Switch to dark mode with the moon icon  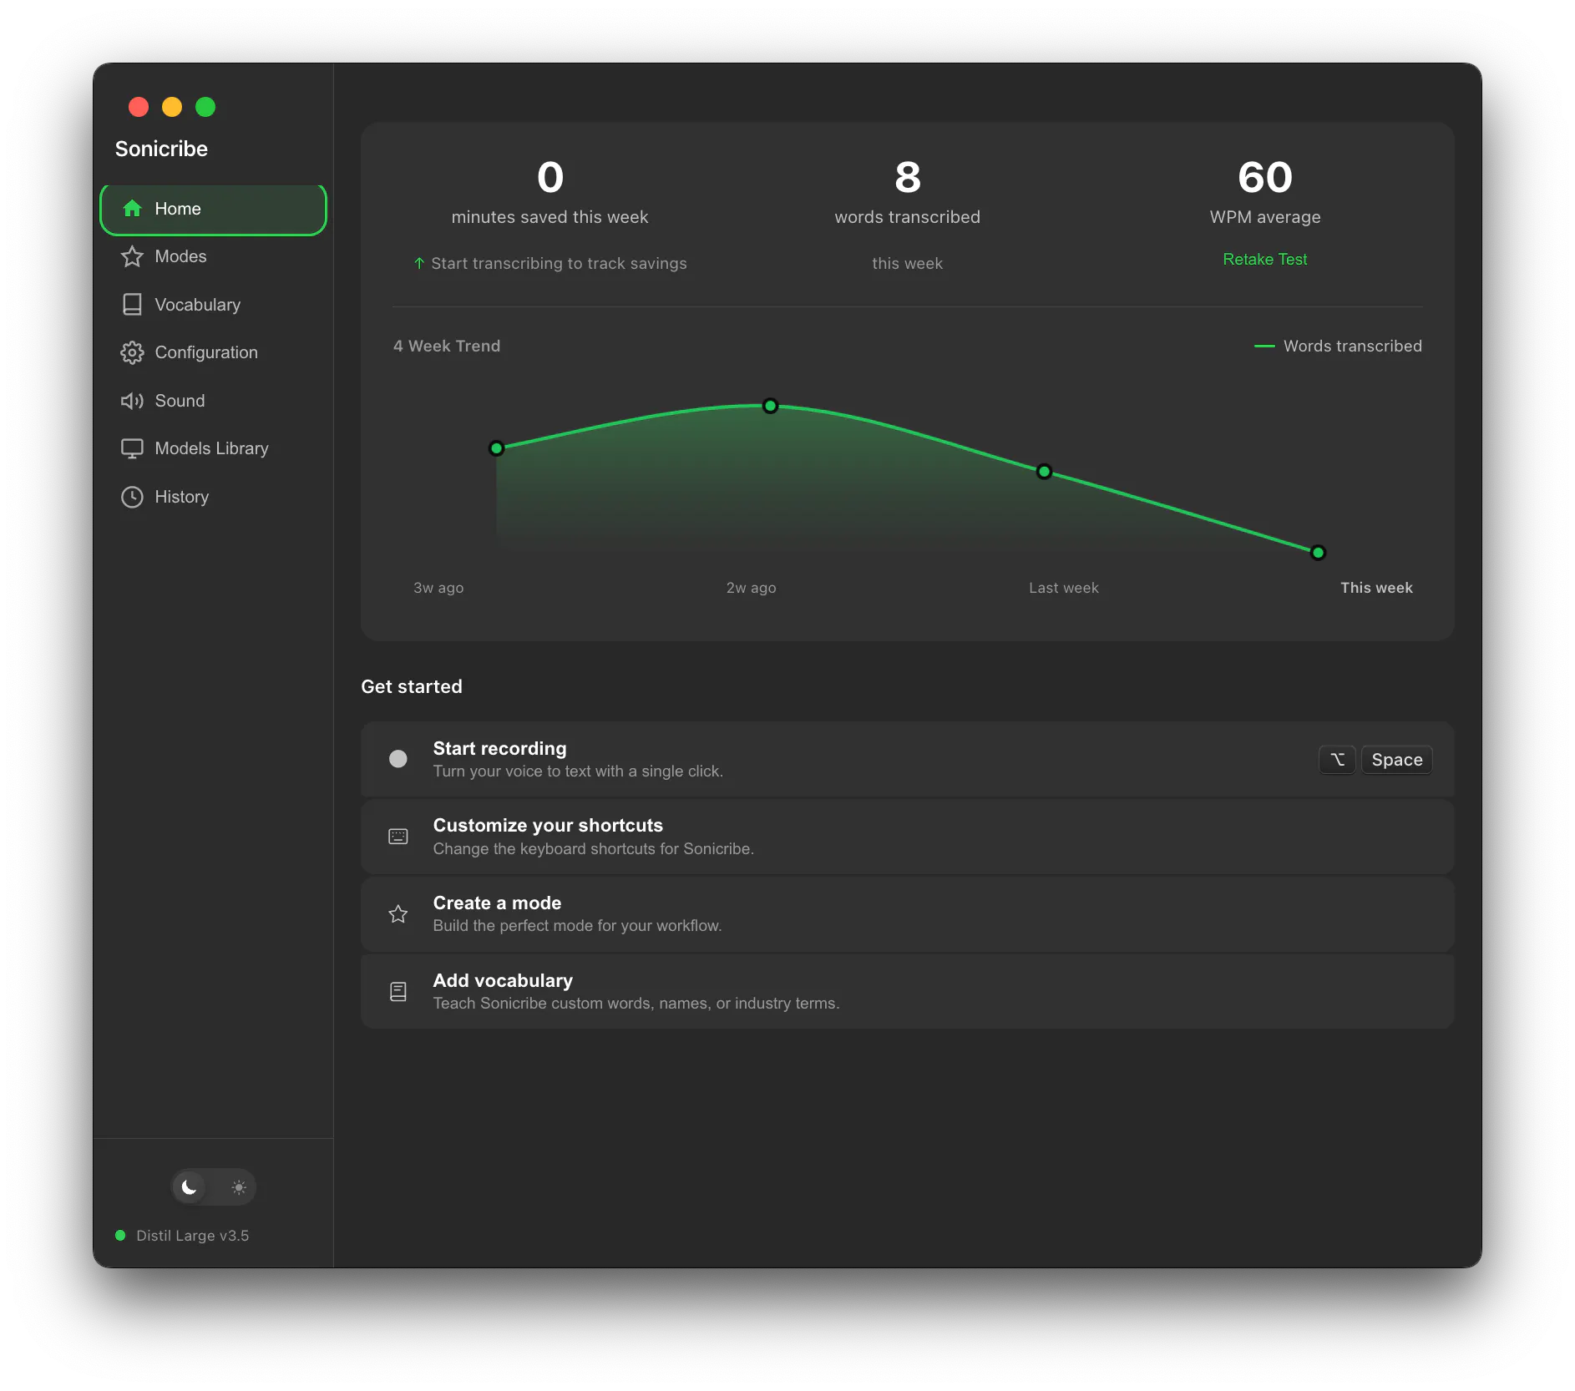click(190, 1187)
